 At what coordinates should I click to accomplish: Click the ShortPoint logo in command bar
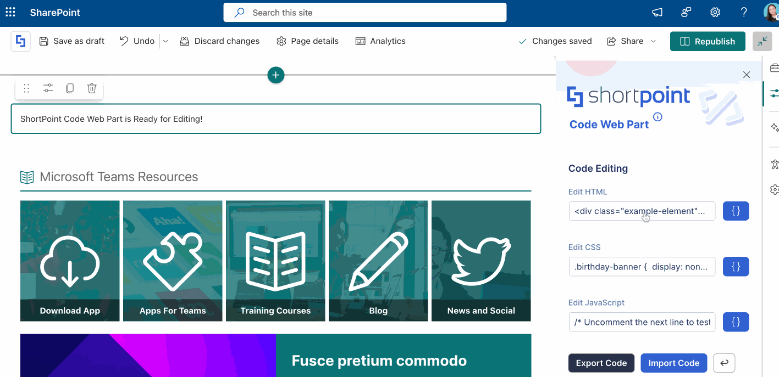tap(21, 41)
